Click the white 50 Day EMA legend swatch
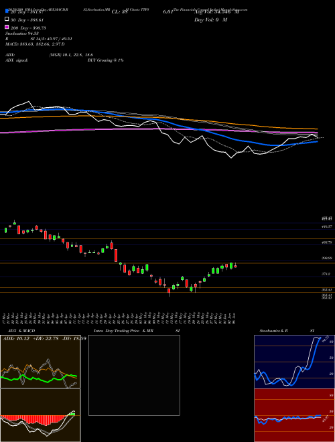The image size is (335, 442). 7,19
